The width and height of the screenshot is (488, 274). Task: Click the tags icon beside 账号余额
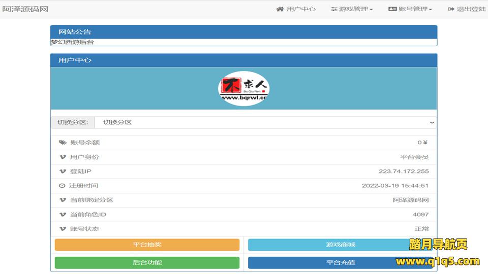(63, 143)
